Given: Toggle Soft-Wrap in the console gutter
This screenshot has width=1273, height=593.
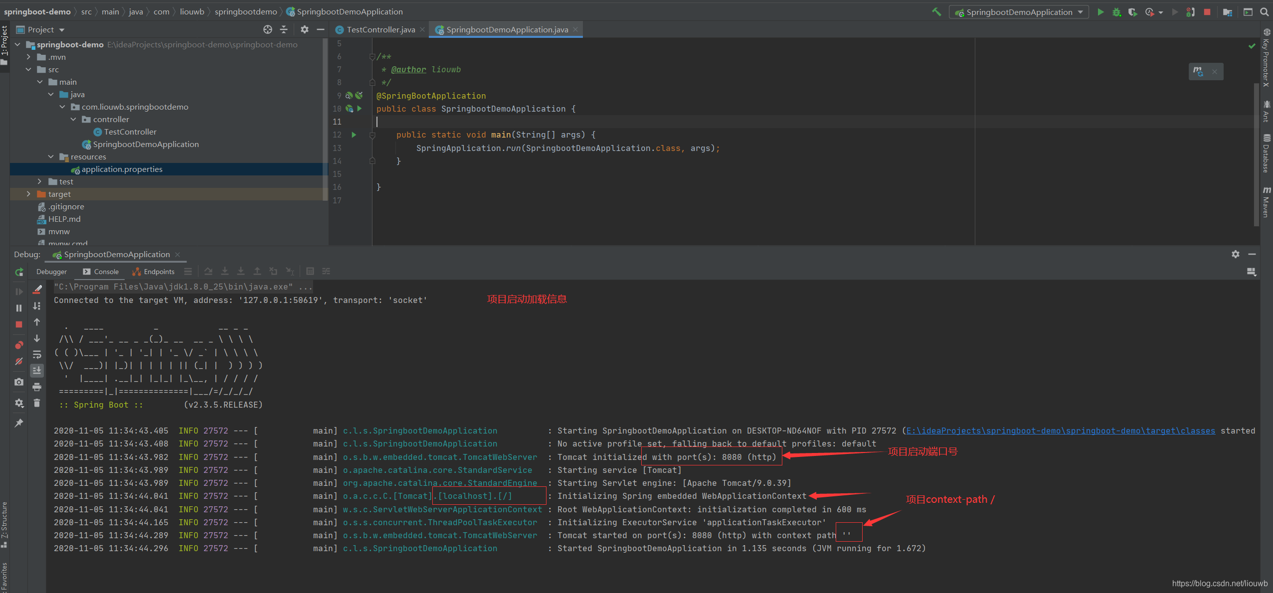Looking at the screenshot, I should (37, 354).
